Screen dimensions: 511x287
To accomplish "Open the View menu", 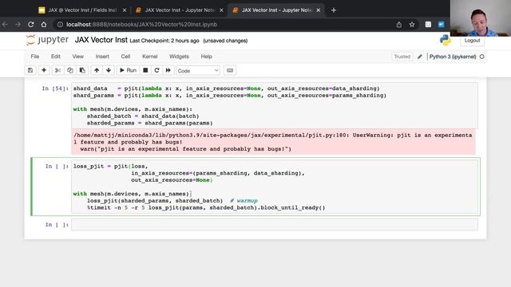I will click(78, 57).
